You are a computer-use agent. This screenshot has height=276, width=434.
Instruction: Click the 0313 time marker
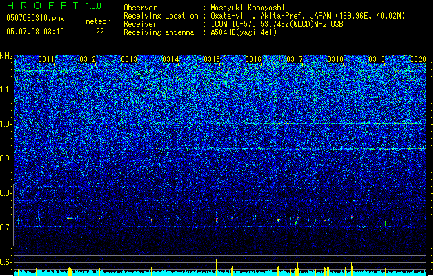[x=129, y=59]
